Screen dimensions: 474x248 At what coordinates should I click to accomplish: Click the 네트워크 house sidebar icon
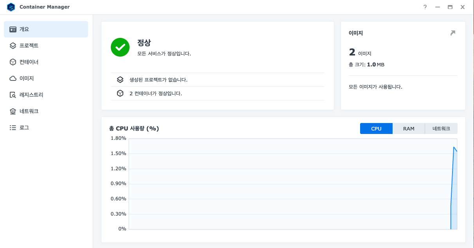click(x=13, y=111)
